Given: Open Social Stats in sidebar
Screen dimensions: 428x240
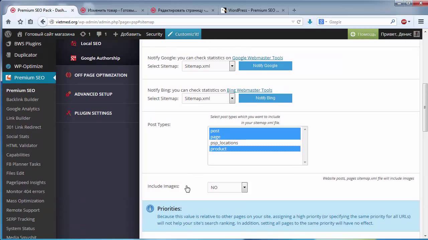Looking at the screenshot, I should 18,136.
